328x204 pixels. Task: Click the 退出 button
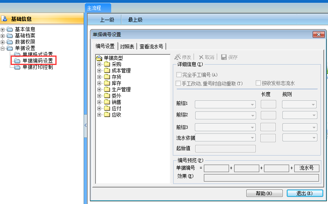click(304, 193)
